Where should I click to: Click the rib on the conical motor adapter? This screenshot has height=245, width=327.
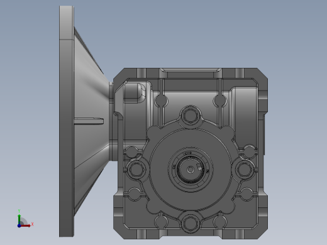click(x=89, y=121)
